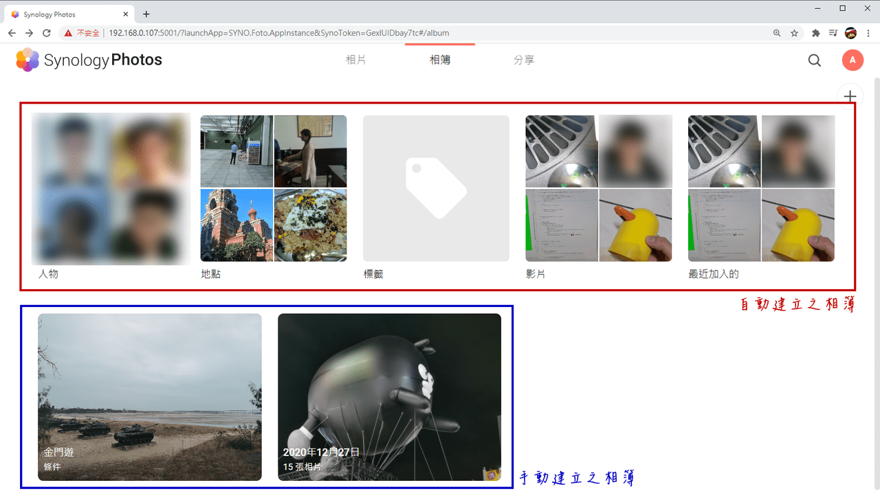Image resolution: width=880 pixels, height=496 pixels.
Task: Click the Synology Photos logo
Action: [89, 60]
